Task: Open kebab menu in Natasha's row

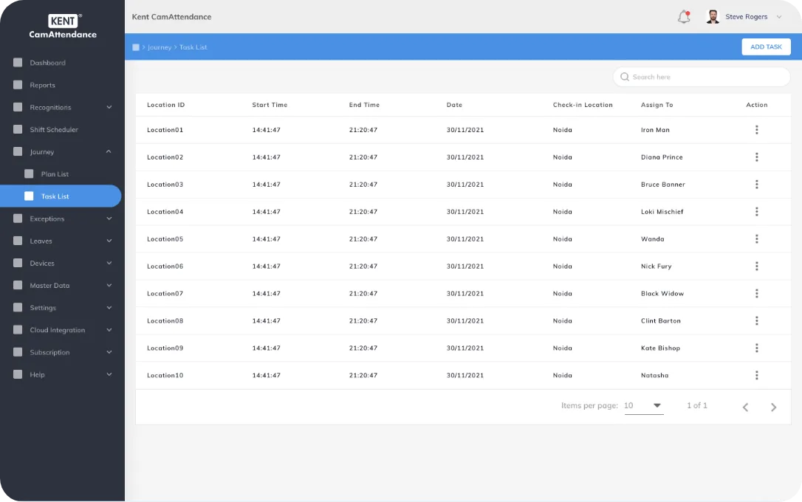Action: (756, 375)
